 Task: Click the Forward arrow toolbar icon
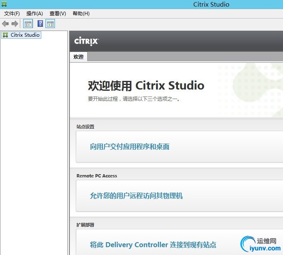coord(15,24)
